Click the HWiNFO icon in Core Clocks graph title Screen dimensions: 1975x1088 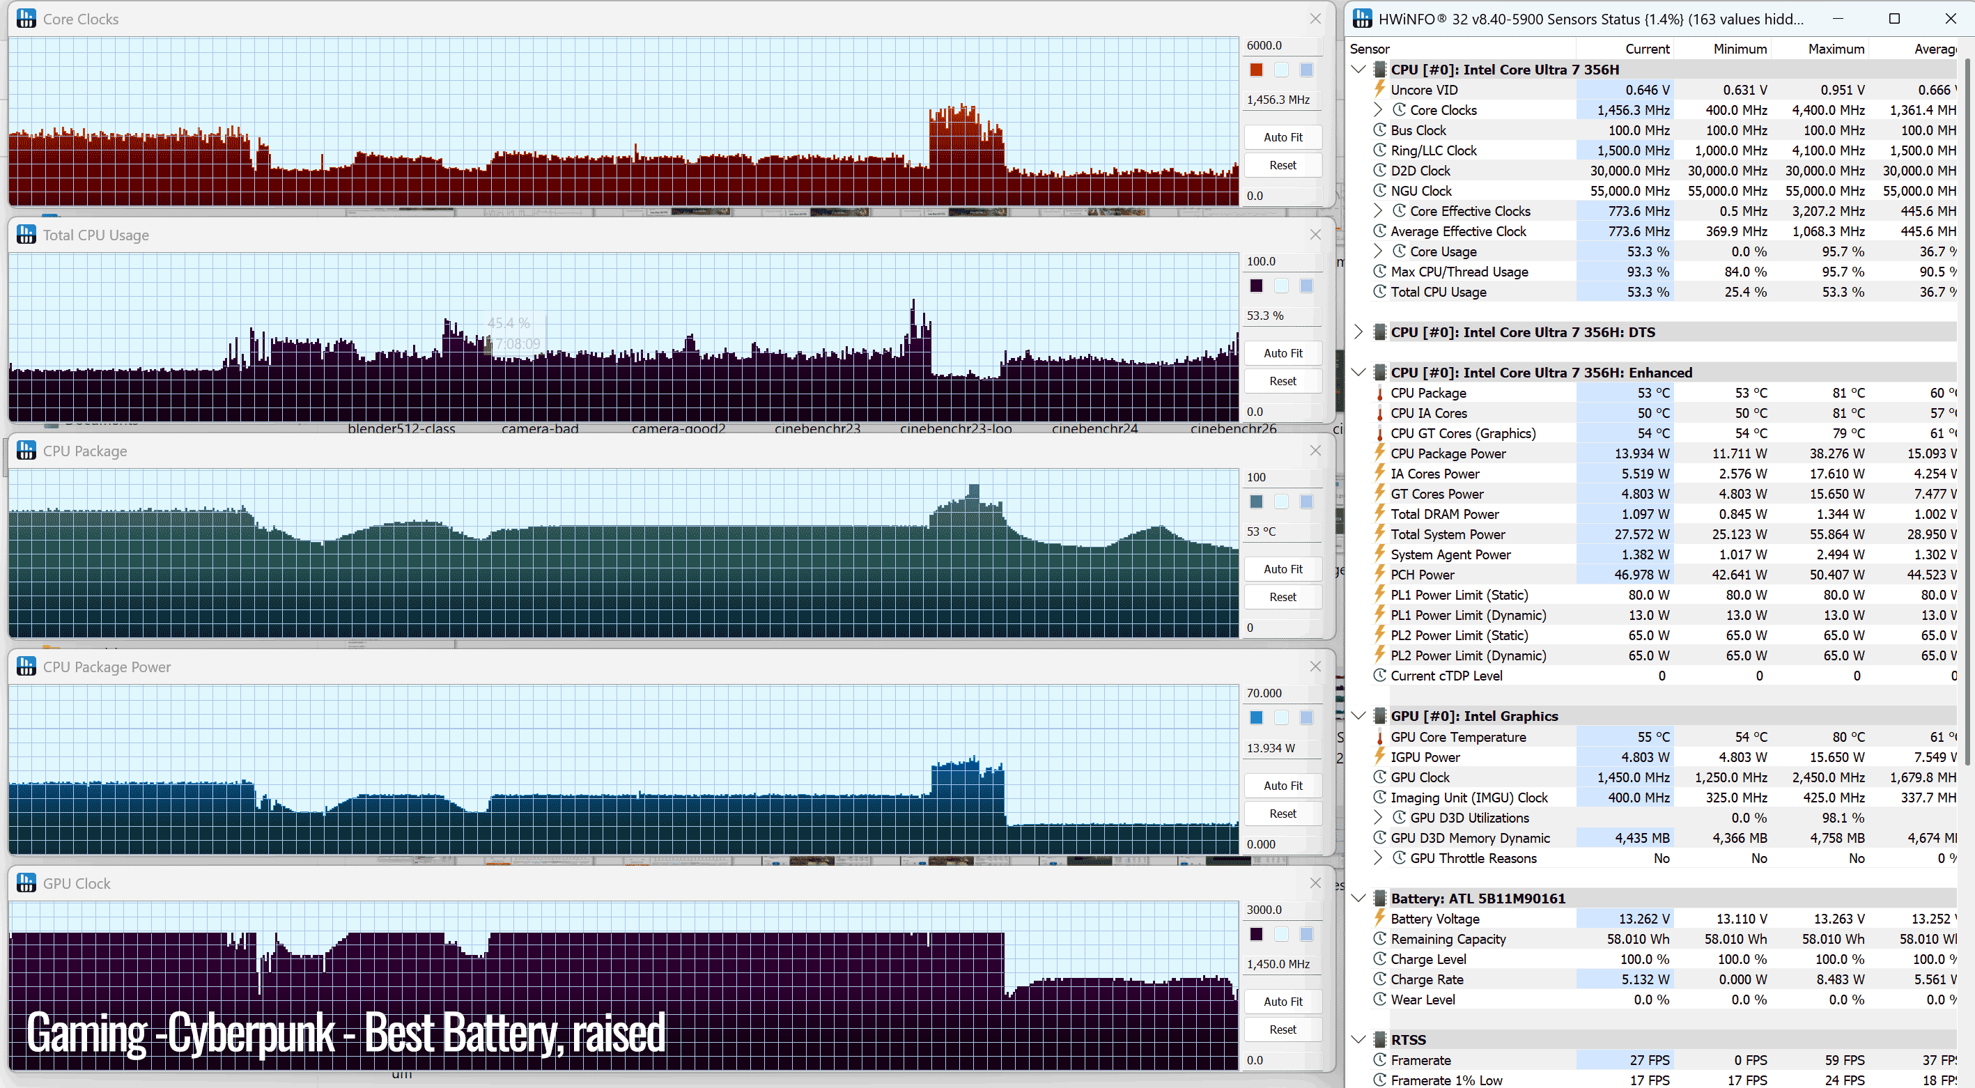click(26, 18)
